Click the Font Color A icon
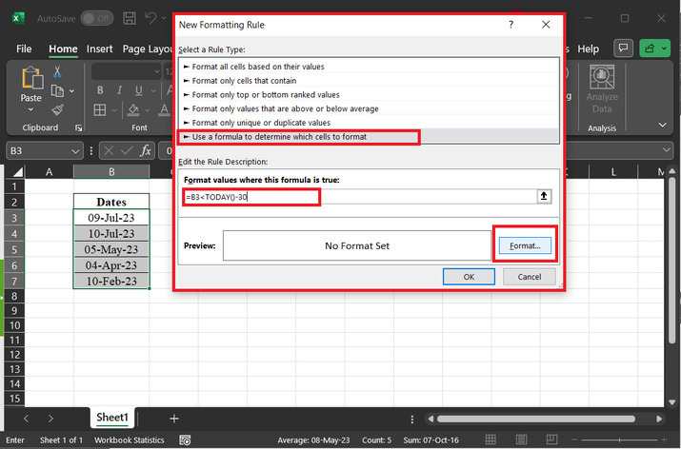The image size is (681, 449). 164,109
